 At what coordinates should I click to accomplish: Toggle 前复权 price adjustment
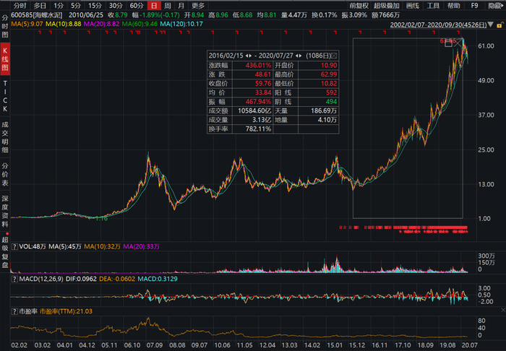359,6
